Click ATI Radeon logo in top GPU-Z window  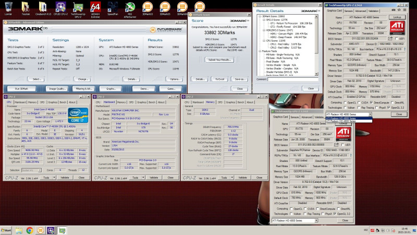397,28
